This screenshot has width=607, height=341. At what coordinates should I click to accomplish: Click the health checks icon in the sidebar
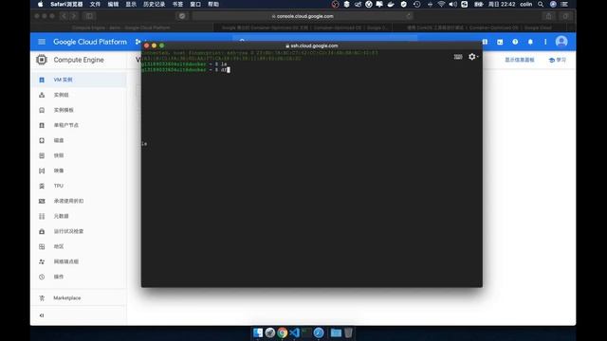[42, 231]
